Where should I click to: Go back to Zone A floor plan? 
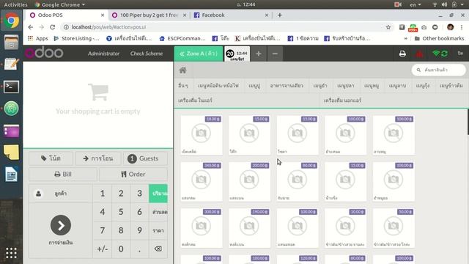click(199, 54)
